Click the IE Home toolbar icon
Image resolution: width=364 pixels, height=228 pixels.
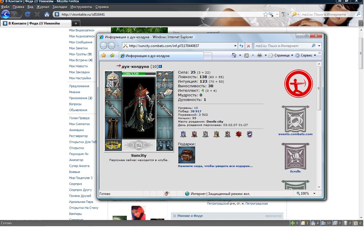234,55
